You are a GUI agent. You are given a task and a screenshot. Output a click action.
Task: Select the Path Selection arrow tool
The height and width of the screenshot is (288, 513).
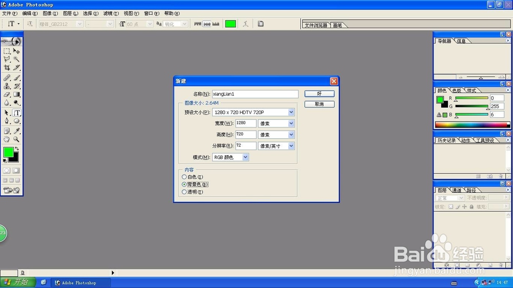(x=7, y=113)
